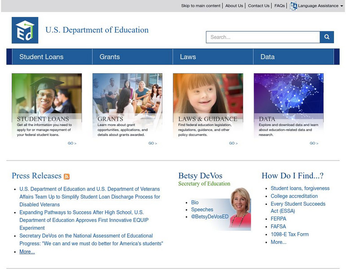The image size is (346, 269).
Task: Focus the Search text field
Action: (x=263, y=37)
